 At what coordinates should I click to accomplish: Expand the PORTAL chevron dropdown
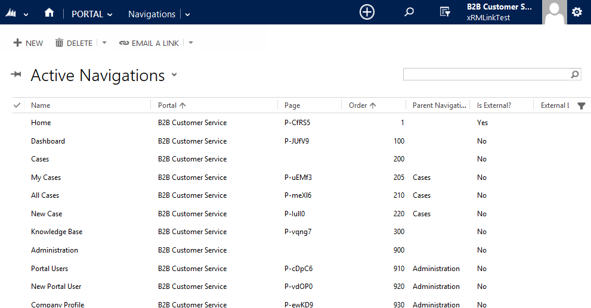click(x=110, y=15)
